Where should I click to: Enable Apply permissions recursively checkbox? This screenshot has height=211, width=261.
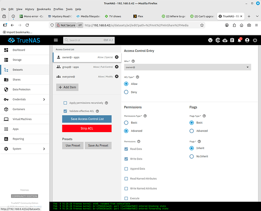point(65,103)
